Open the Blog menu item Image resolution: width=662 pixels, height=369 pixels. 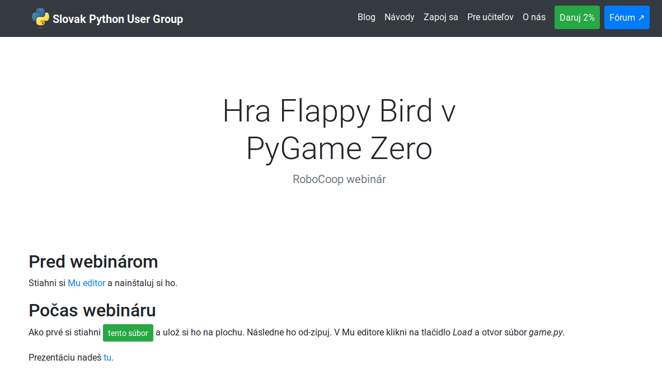tap(366, 17)
